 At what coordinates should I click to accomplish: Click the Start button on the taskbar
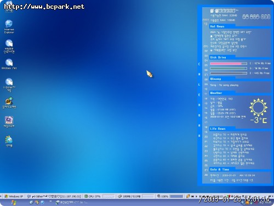[x=14, y=202]
